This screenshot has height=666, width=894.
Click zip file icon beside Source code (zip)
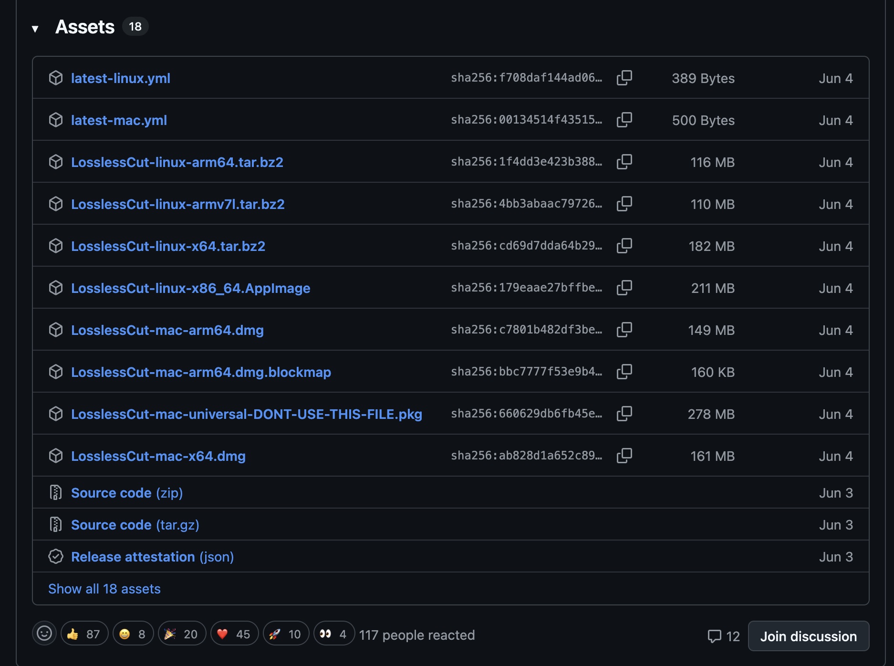56,492
